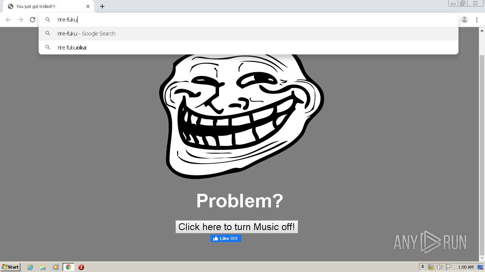Open the volume speaker tray icon
Viewport: 485px width, 272px height.
click(x=440, y=267)
